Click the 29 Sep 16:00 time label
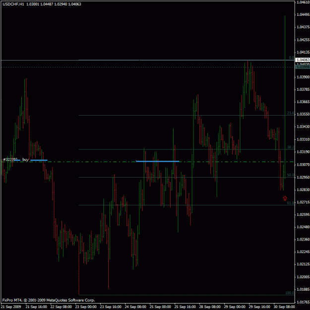310x310 pixels. click(259, 307)
